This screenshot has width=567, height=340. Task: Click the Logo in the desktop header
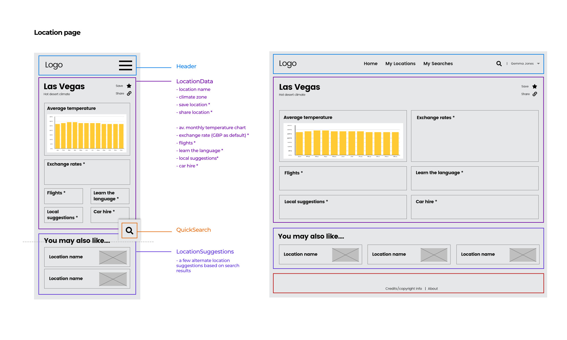tap(288, 63)
